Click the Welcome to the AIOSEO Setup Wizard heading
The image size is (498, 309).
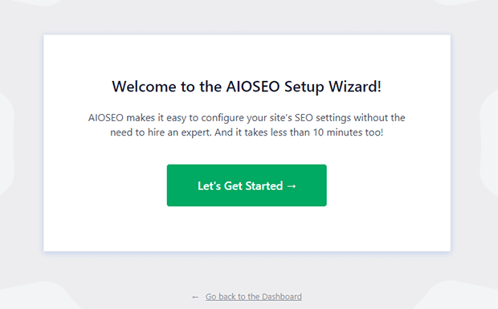[247, 87]
